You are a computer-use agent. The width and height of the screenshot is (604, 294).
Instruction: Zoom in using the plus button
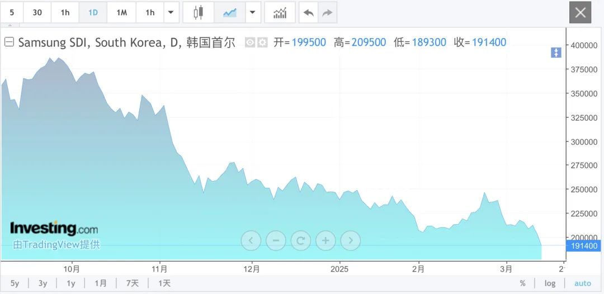point(325,240)
